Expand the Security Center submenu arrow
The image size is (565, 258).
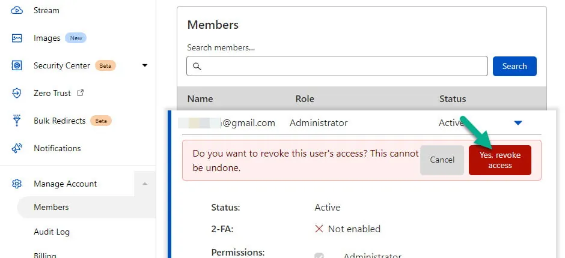(145, 65)
